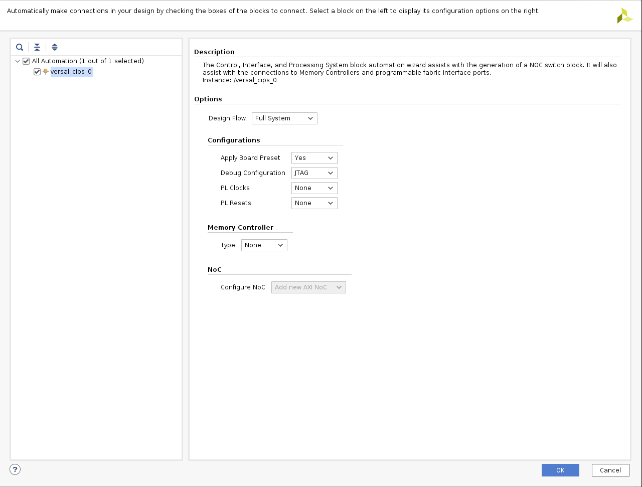Open the Memory Controller Type dropdown
Image resolution: width=642 pixels, height=487 pixels.
[264, 245]
